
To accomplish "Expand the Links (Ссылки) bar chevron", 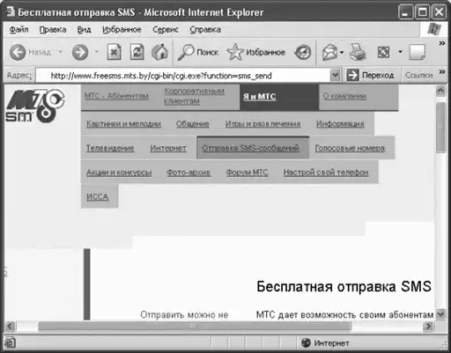I will click(442, 72).
